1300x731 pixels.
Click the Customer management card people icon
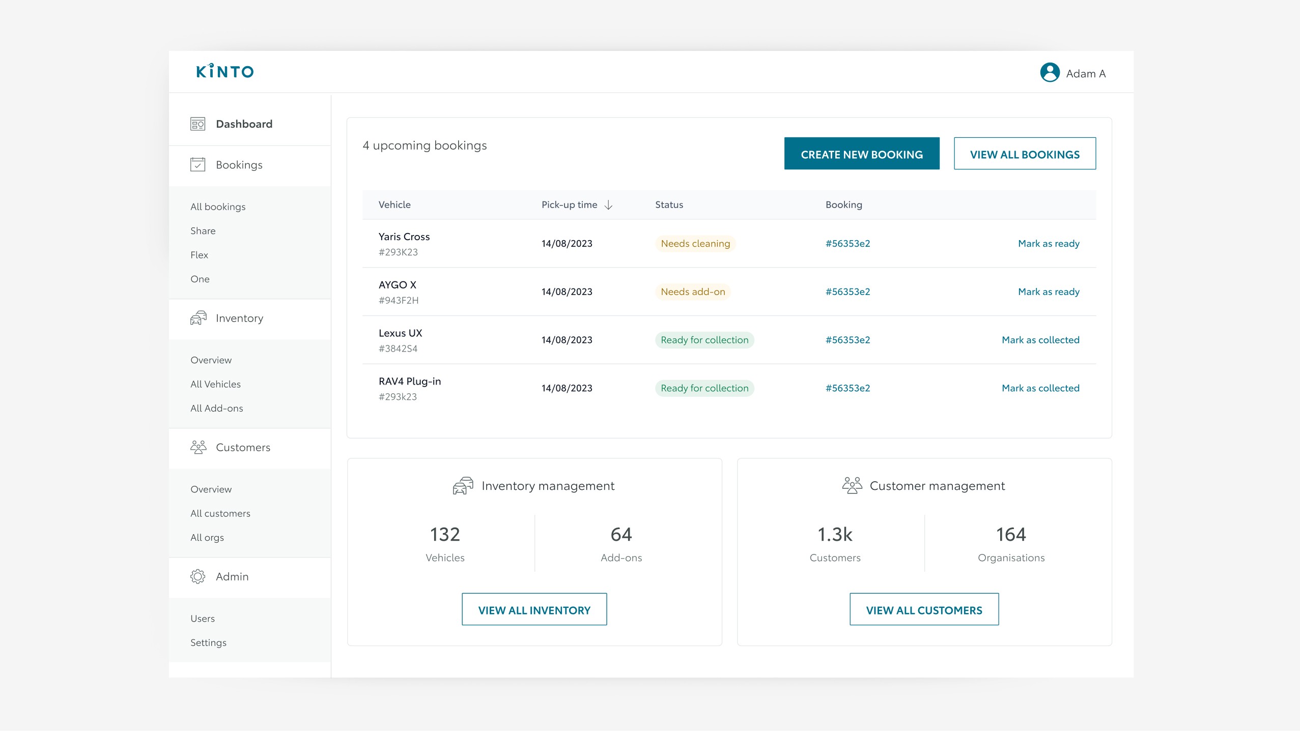[x=852, y=486]
